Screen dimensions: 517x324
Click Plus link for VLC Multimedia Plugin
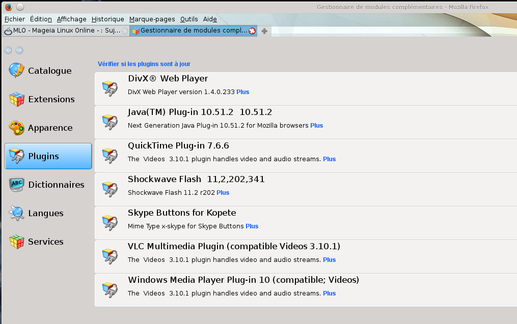tap(330, 260)
